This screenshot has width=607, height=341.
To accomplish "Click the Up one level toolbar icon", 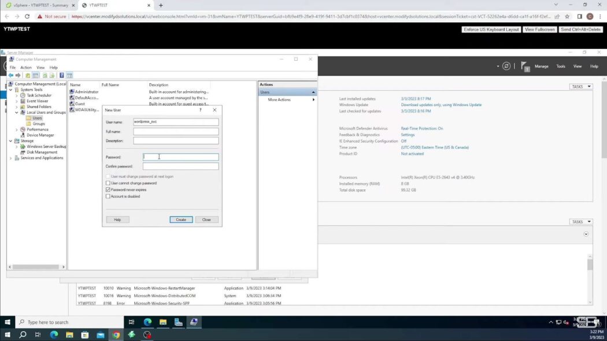I will [x=28, y=76].
